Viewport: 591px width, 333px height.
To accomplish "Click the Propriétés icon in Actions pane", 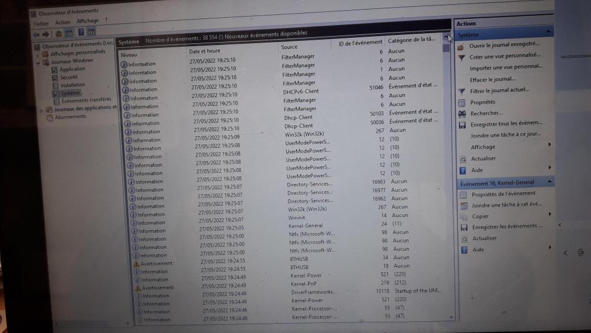I will [462, 103].
